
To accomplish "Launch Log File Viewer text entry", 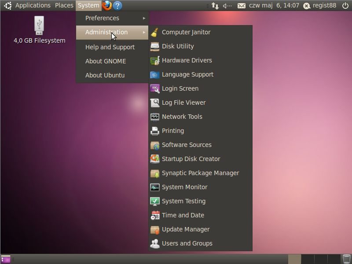I will tap(183, 103).
